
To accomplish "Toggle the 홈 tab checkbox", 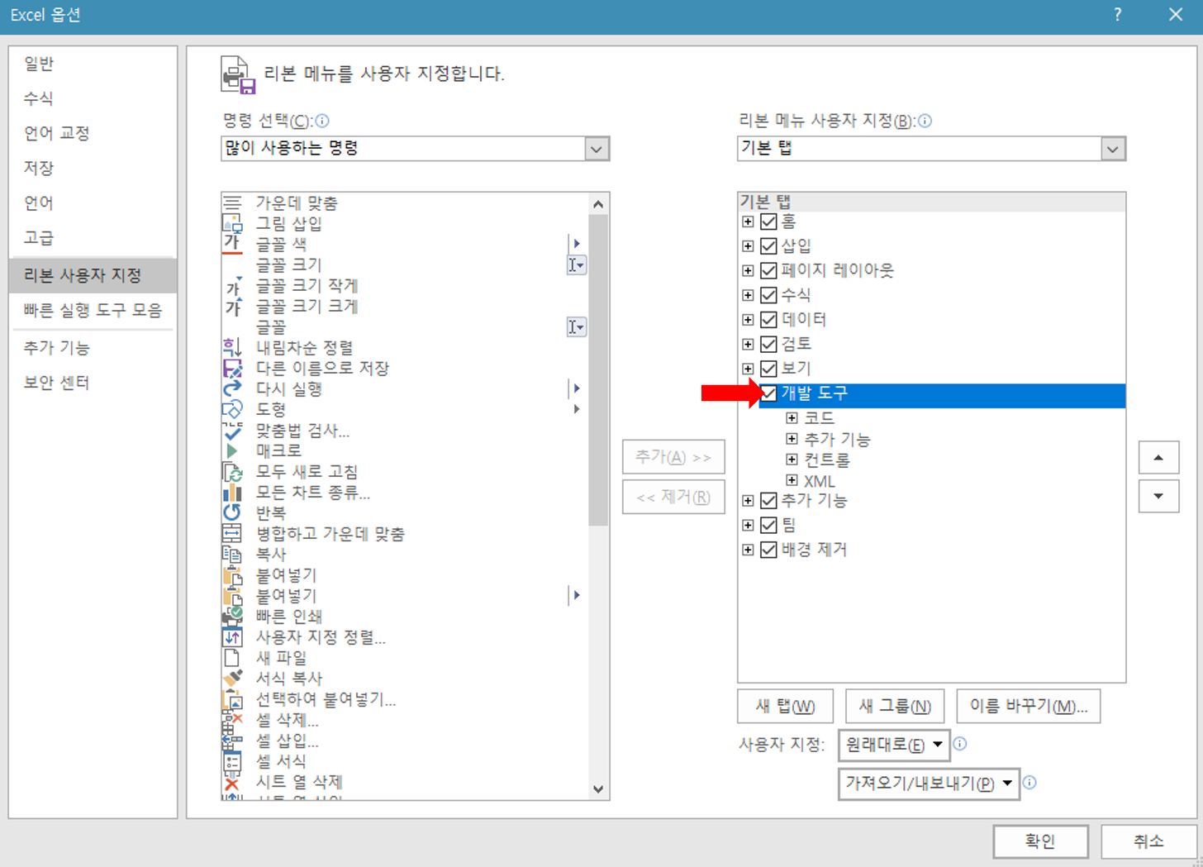I will point(768,221).
